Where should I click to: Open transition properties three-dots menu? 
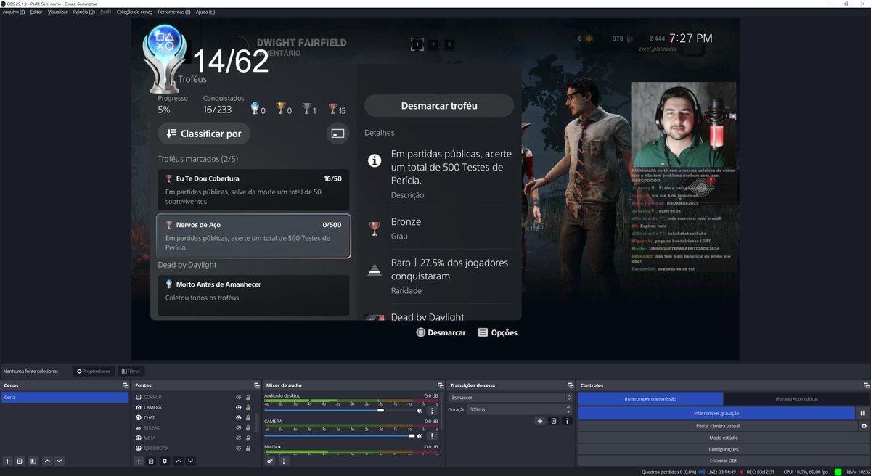pos(568,421)
